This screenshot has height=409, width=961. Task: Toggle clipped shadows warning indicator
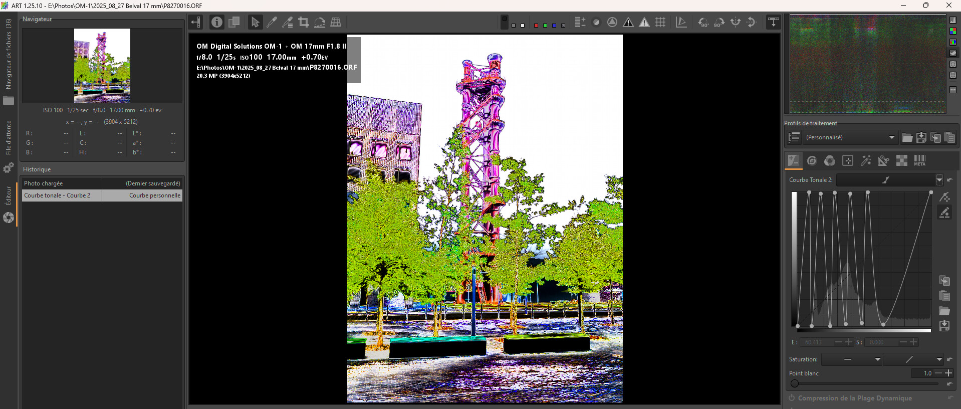(x=628, y=22)
